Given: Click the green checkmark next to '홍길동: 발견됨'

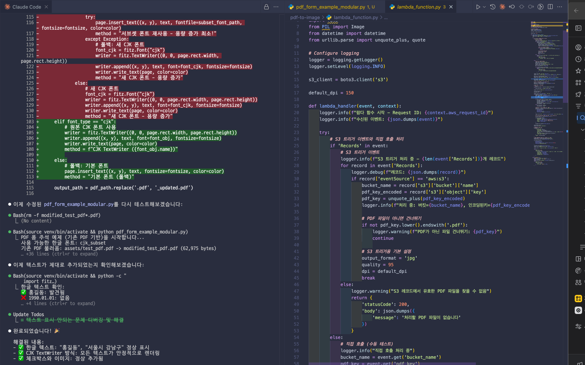Looking at the screenshot, I should coord(24,292).
